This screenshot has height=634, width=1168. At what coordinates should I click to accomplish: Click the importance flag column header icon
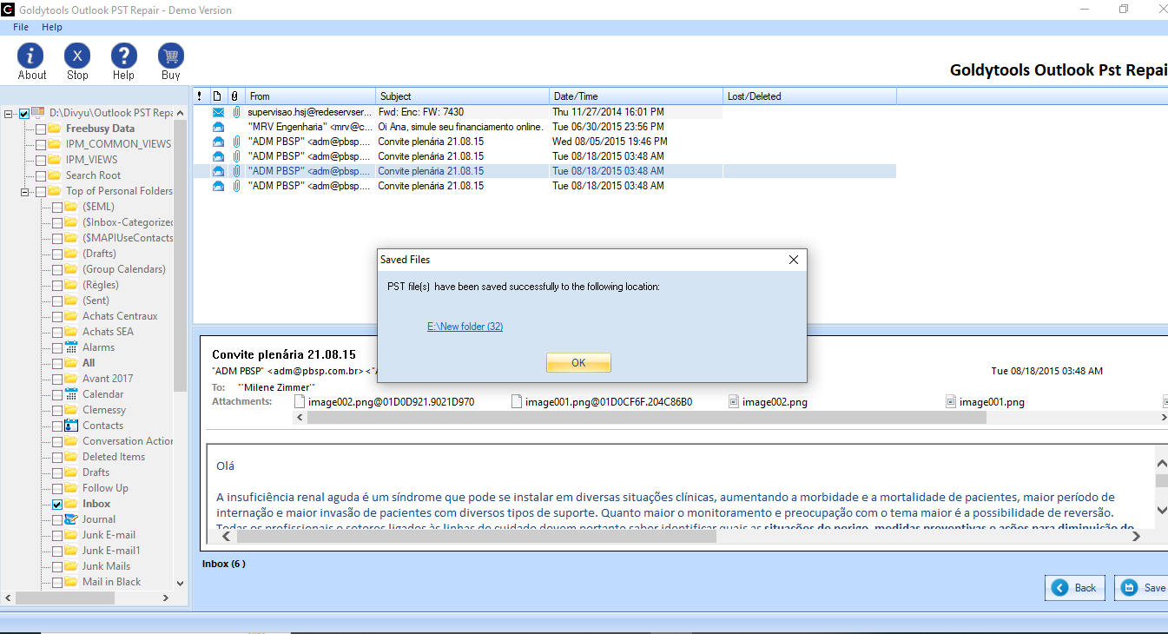(200, 96)
